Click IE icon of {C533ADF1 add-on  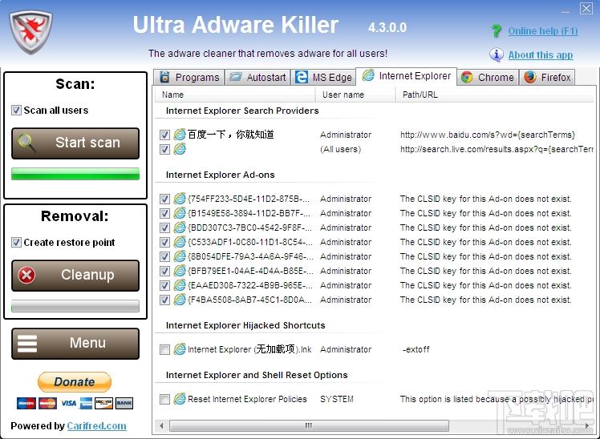180,242
